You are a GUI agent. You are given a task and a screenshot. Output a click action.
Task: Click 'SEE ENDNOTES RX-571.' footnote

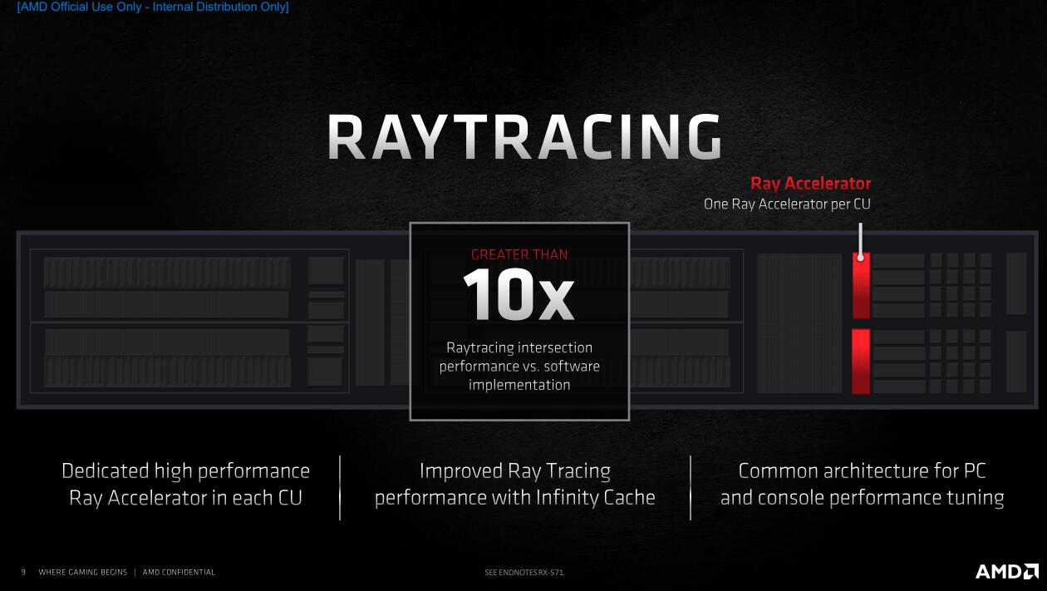(x=524, y=573)
